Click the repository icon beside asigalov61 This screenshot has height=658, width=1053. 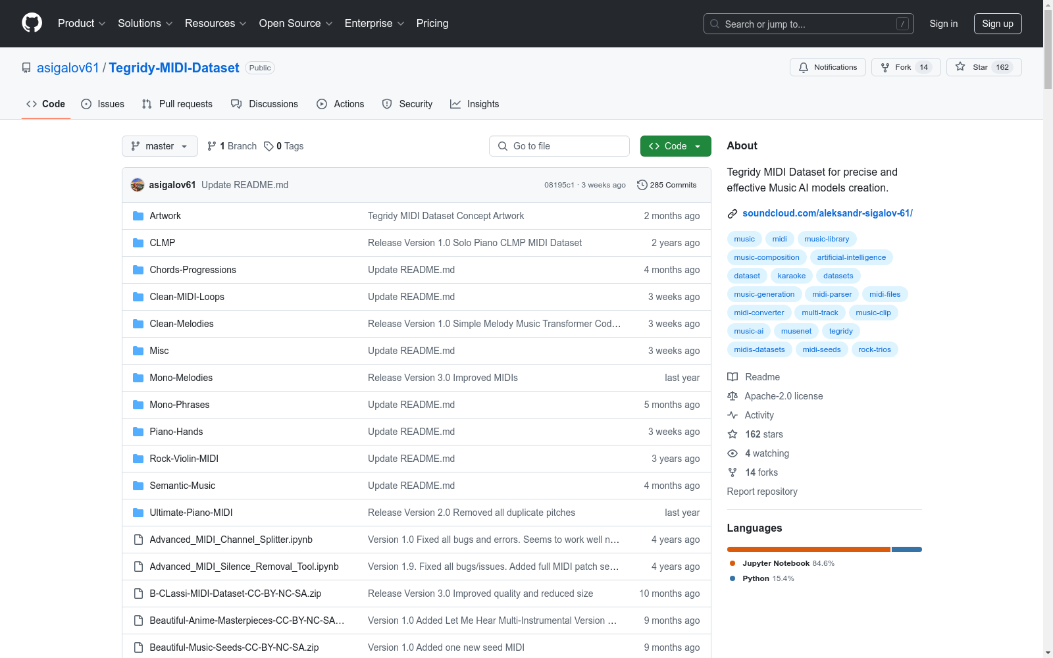tap(26, 68)
